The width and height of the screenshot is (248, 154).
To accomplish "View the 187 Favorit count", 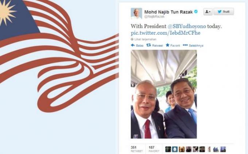I will pos(154,149).
